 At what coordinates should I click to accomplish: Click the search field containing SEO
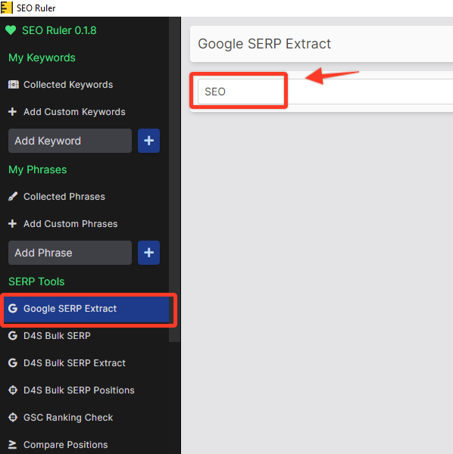(325, 92)
